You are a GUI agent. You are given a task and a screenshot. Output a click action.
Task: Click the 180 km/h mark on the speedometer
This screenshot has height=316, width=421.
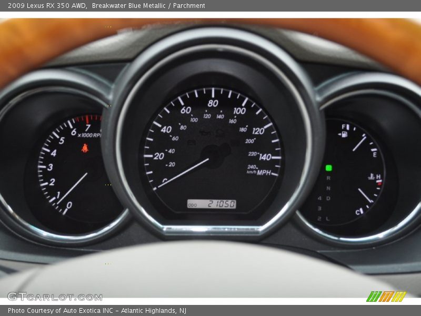(243, 130)
